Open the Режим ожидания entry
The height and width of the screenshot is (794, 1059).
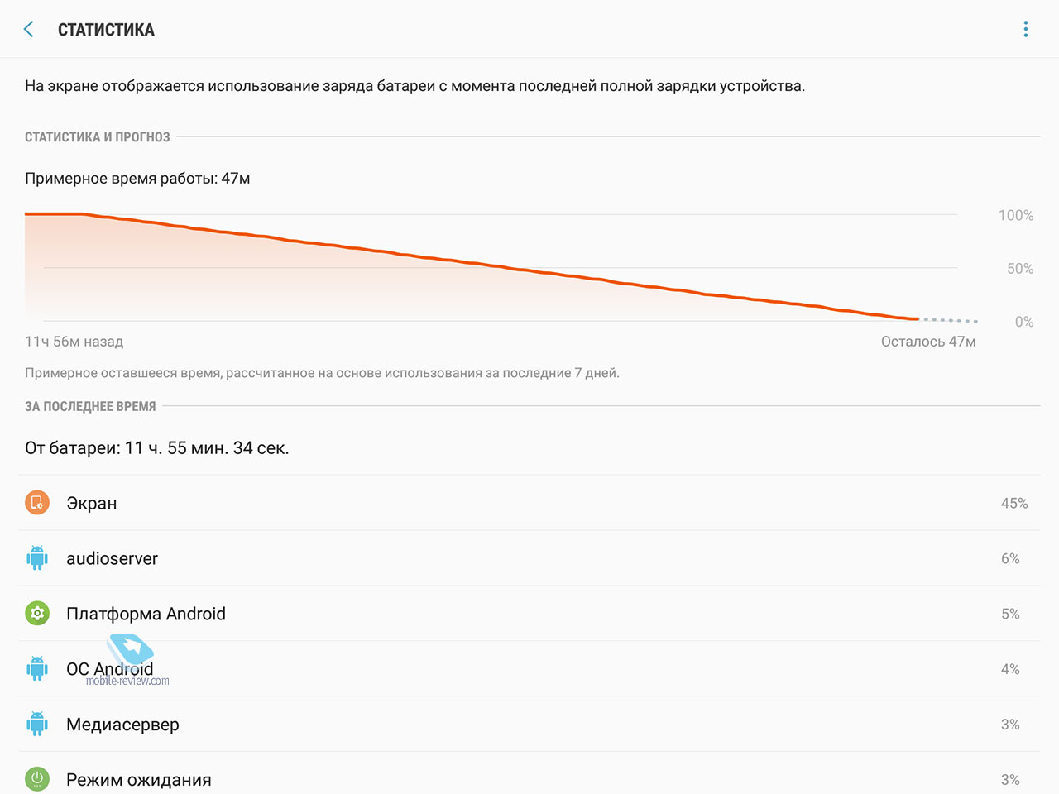(529, 774)
